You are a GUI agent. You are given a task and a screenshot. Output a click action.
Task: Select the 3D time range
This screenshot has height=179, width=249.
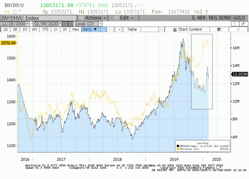point(15,30)
